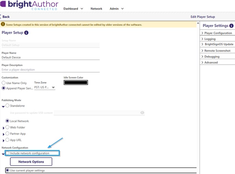235x174 pixels.
Task: Choose Local Network publishing mode
Action: pos(8,121)
